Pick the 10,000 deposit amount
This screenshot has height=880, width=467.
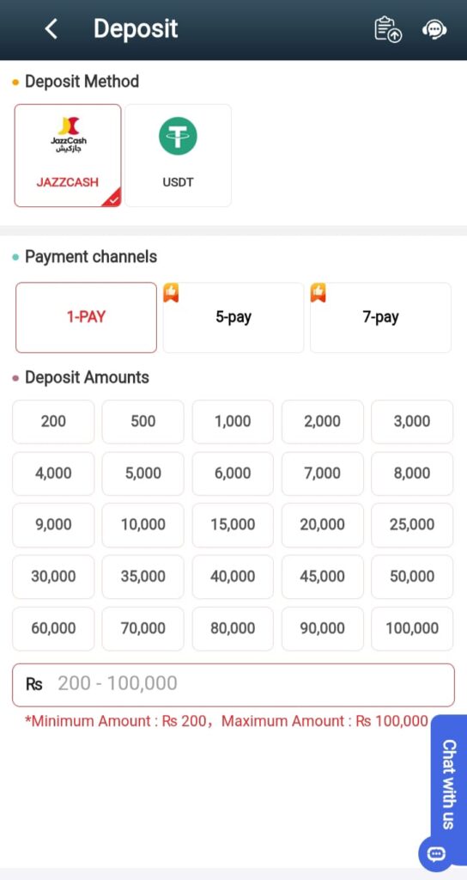[143, 525]
